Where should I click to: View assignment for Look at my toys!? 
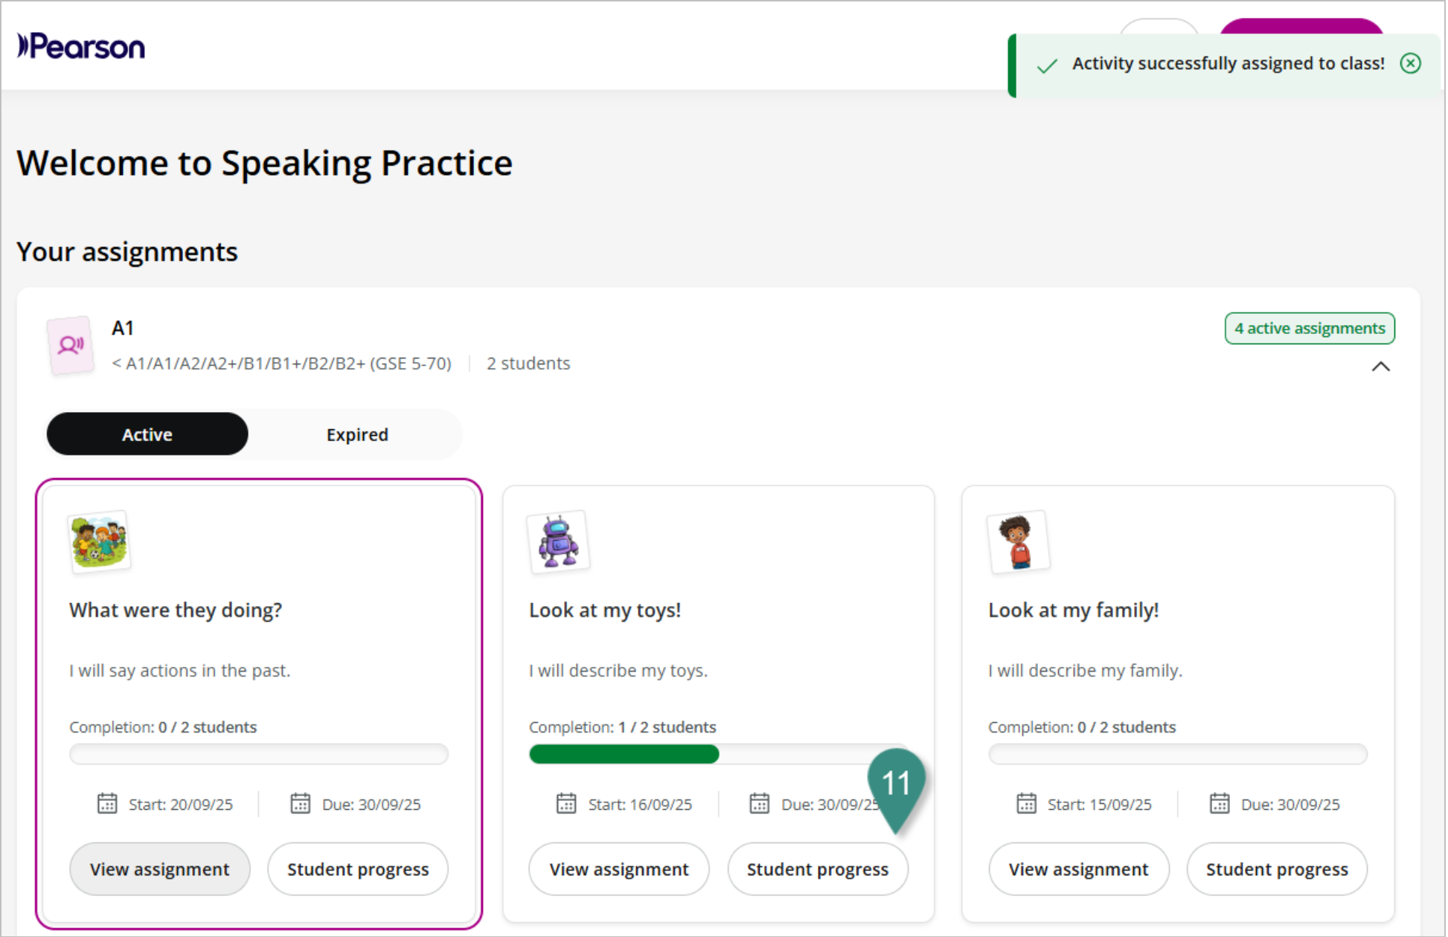click(618, 869)
